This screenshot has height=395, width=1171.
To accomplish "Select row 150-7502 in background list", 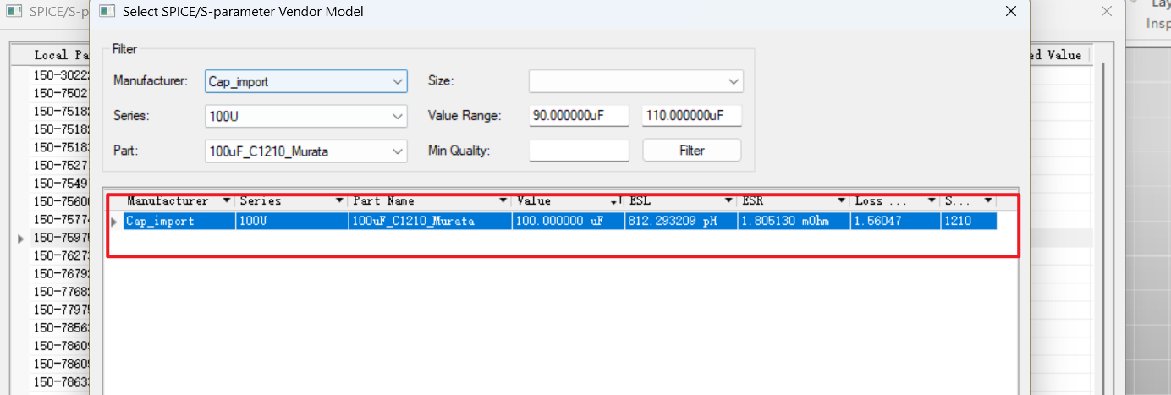I will click(x=59, y=93).
